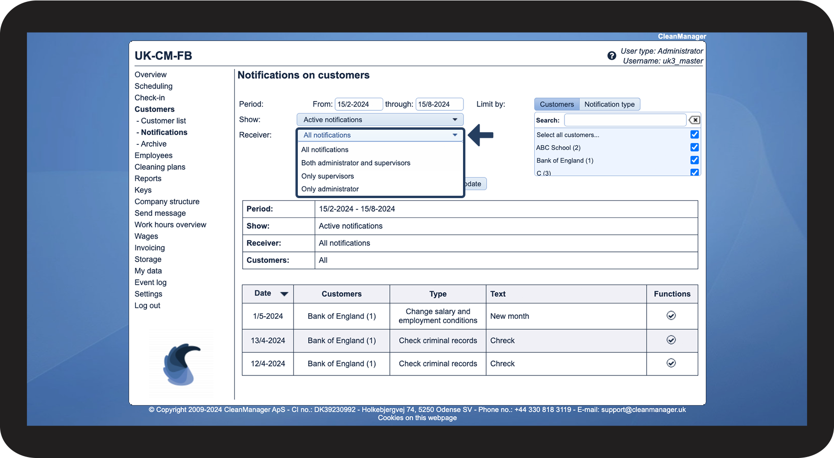Click the customer Search input field
Screen dimensions: 834x458
pos(625,120)
